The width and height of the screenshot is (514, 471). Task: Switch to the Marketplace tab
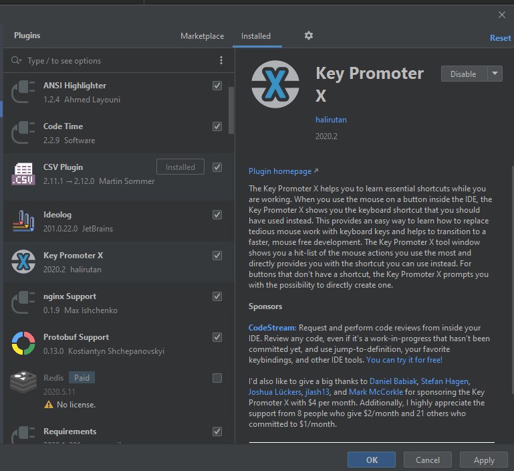point(203,35)
